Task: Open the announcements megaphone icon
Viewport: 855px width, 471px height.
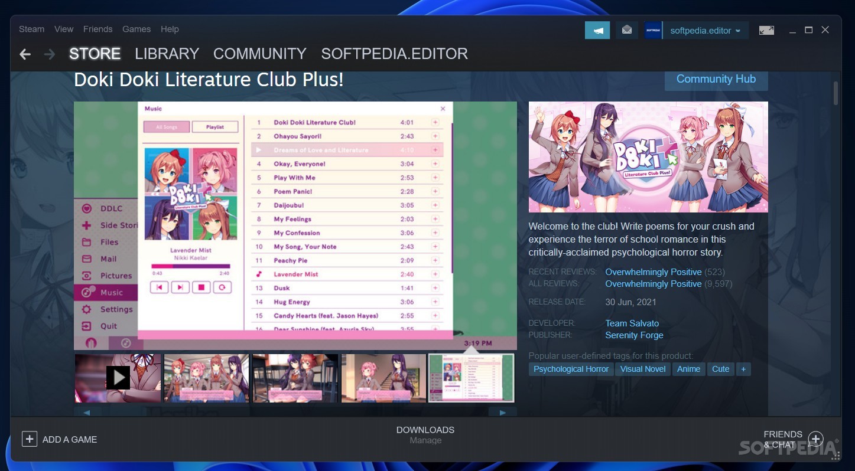Action: point(597,31)
